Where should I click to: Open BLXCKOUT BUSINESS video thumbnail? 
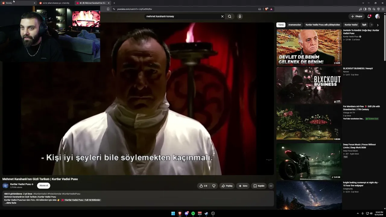(309, 85)
